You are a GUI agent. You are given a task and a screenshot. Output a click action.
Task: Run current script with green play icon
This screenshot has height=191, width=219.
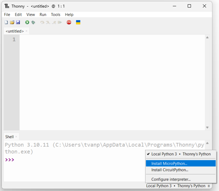[27, 22]
